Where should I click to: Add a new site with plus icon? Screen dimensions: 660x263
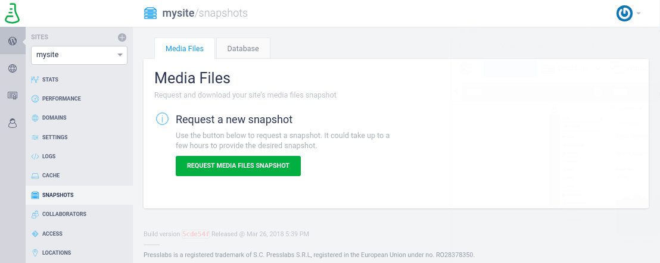tap(122, 37)
